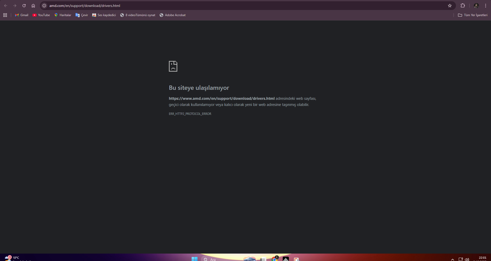The height and width of the screenshot is (261, 491).
Task: Click the ERR_HTTP2_PROTOCOL_ERROR code text
Action: click(x=190, y=114)
